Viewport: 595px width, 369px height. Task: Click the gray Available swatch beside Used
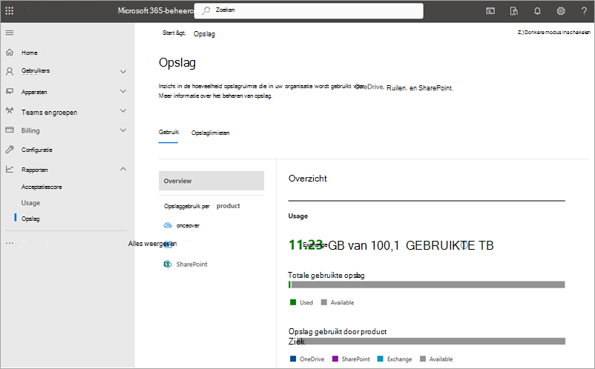point(323,302)
